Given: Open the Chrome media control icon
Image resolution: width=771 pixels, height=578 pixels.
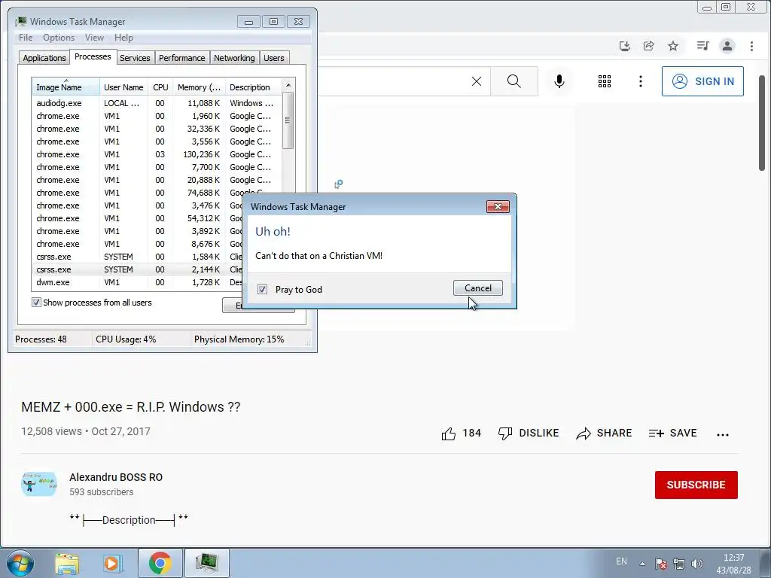Looking at the screenshot, I should [x=702, y=46].
